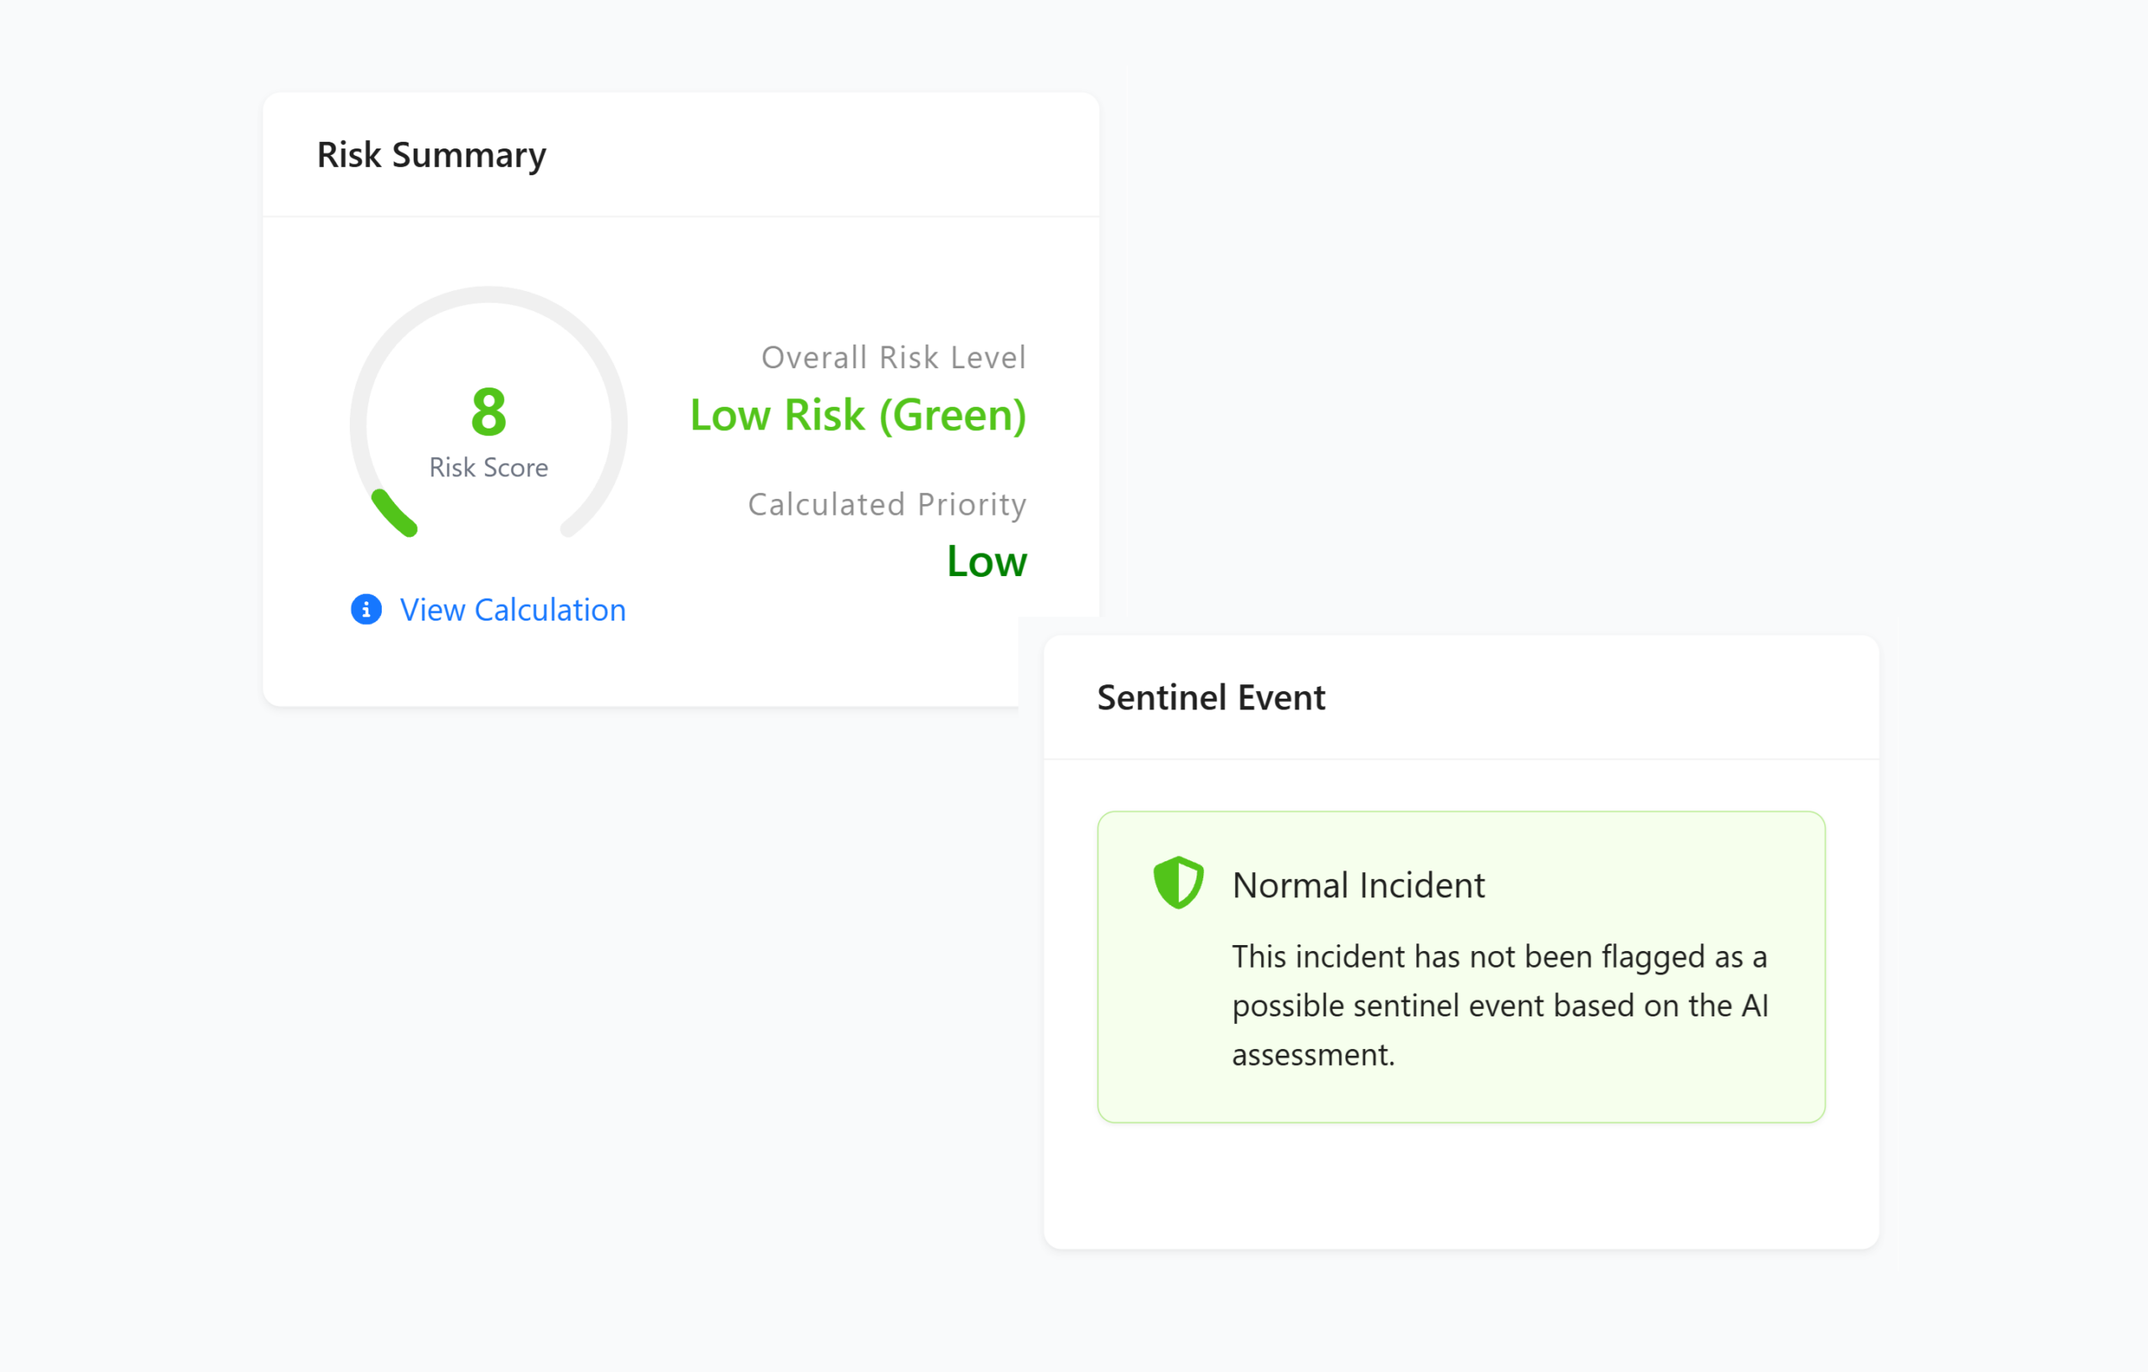Click the Overall Risk Level label
The image size is (2148, 1372).
tap(893, 357)
